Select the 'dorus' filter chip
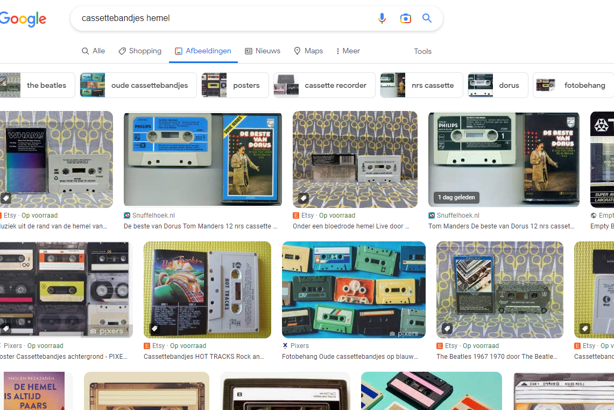The height and width of the screenshot is (410, 614). click(498, 85)
